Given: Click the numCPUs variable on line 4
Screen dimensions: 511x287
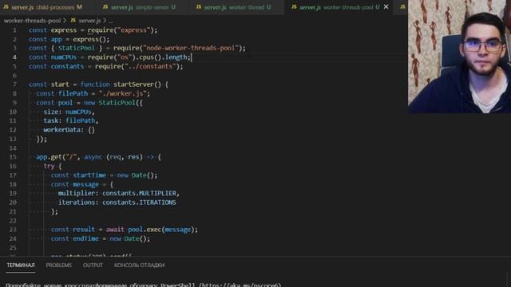Looking at the screenshot, I should 64,57.
